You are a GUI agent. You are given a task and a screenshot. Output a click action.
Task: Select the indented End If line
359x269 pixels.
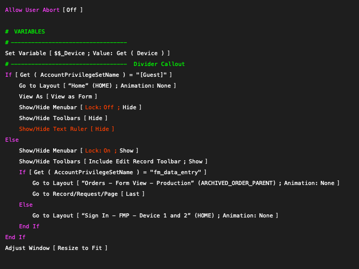[29, 226]
